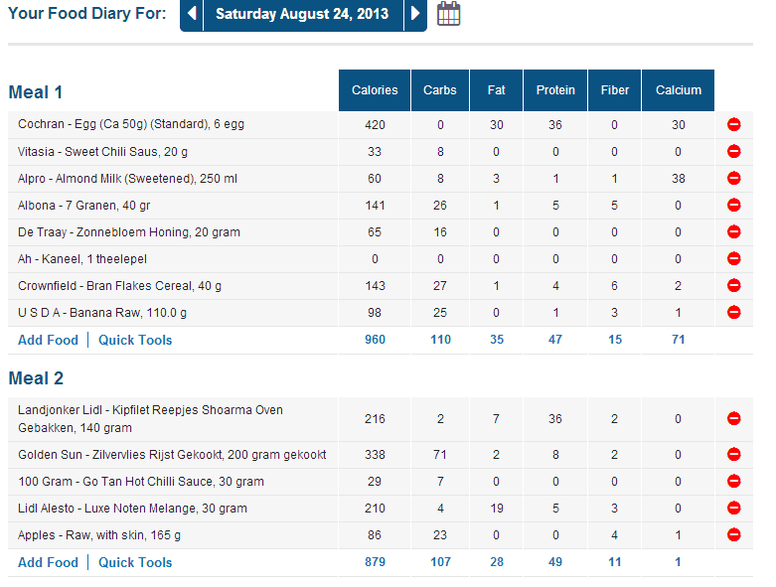Delete the USDA Banana Raw entry
This screenshot has height=587, width=776.
point(734,313)
